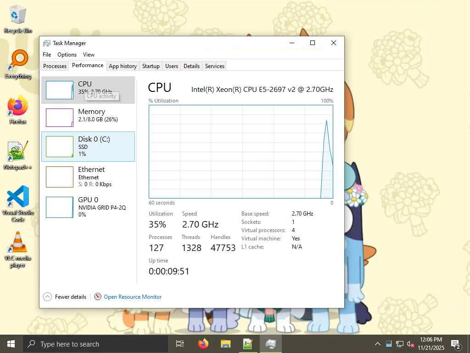Image resolution: width=470 pixels, height=353 pixels.
Task: Click Memory 2.1/8.0 GB (26%) text
Action: tap(98, 120)
